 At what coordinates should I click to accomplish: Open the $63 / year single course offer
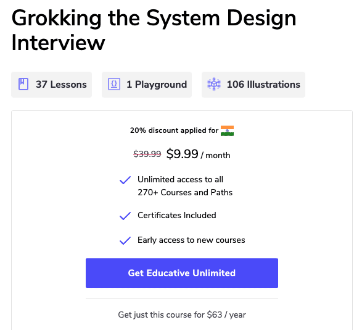[x=182, y=315]
